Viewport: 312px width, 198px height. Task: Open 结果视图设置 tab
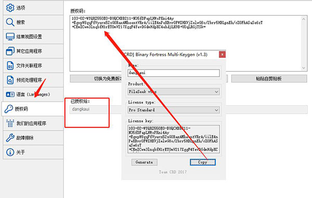pos(33,37)
